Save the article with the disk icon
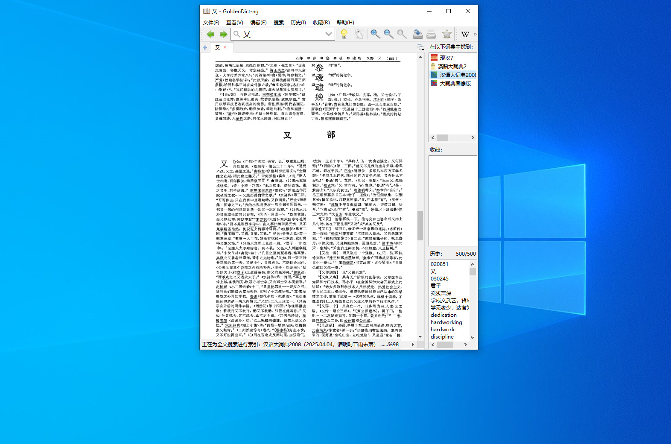The width and height of the screenshot is (671, 444). tap(418, 34)
